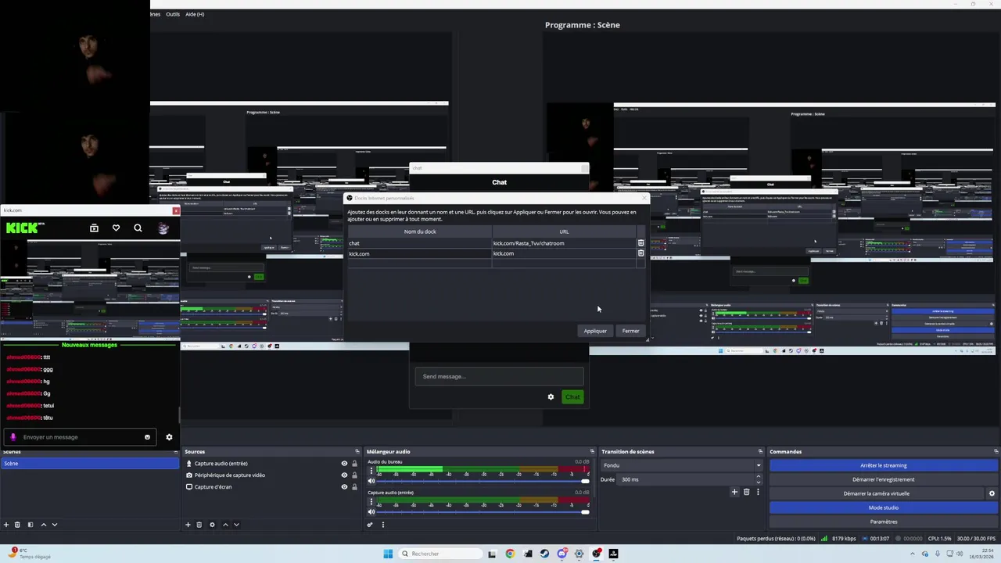Delete the 'kick.com' dock row with trash icon

(640, 253)
